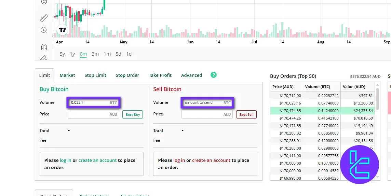Choose the 6m chart range
Viewport: 391px width, 196px height.
(83, 54)
